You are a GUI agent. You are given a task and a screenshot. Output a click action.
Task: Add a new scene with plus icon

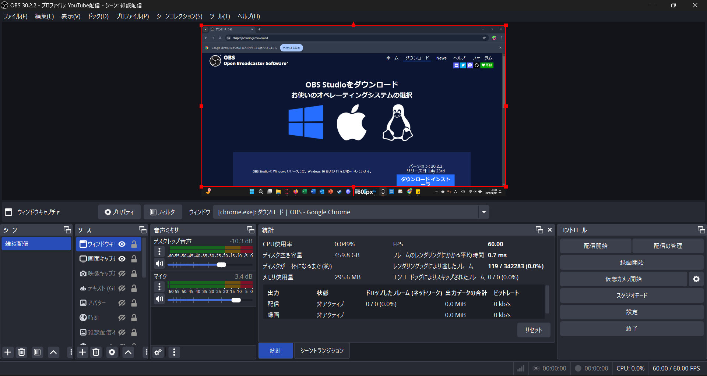pos(8,352)
